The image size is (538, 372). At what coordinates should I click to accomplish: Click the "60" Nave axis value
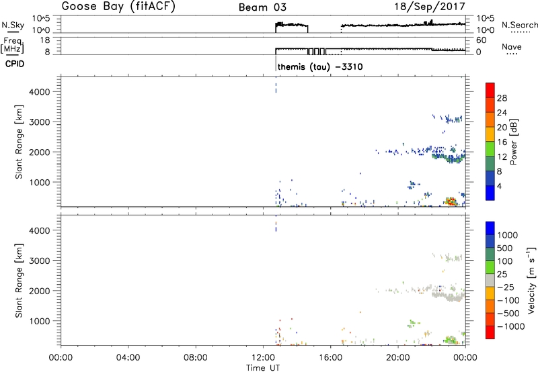481,40
